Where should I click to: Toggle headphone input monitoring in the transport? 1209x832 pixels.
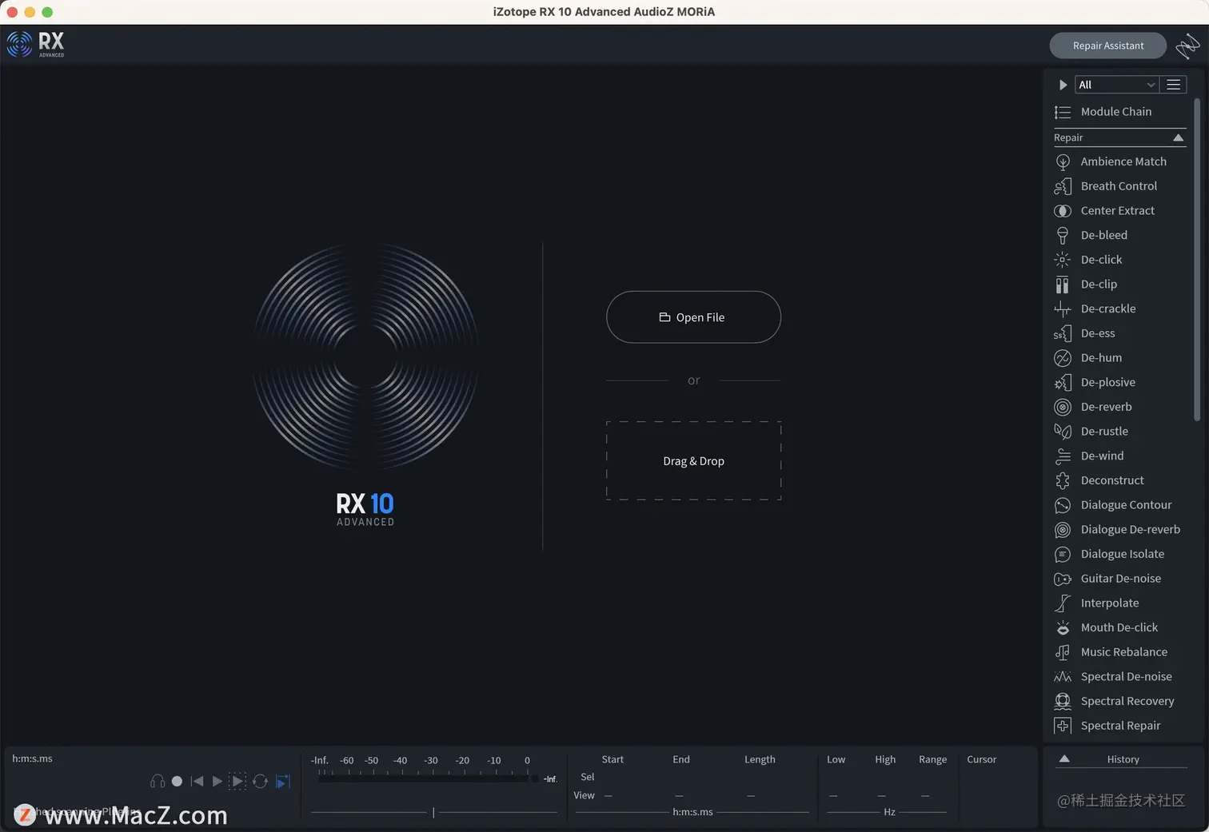[158, 782]
